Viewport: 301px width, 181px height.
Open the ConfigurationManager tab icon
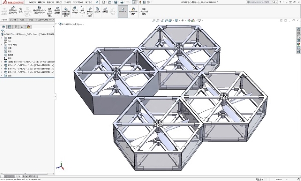pos(16,27)
